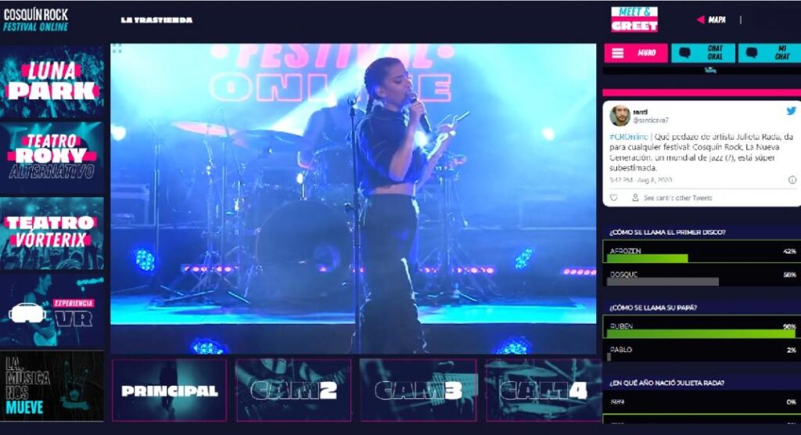The image size is (801, 435).
Task: Open the tweet info icon
Action: [792, 180]
